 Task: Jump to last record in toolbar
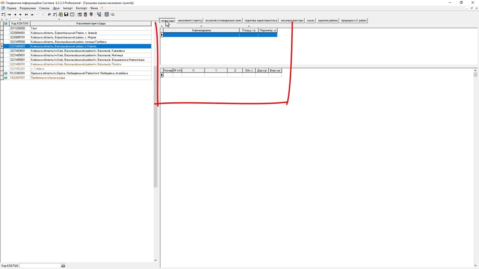point(26,15)
